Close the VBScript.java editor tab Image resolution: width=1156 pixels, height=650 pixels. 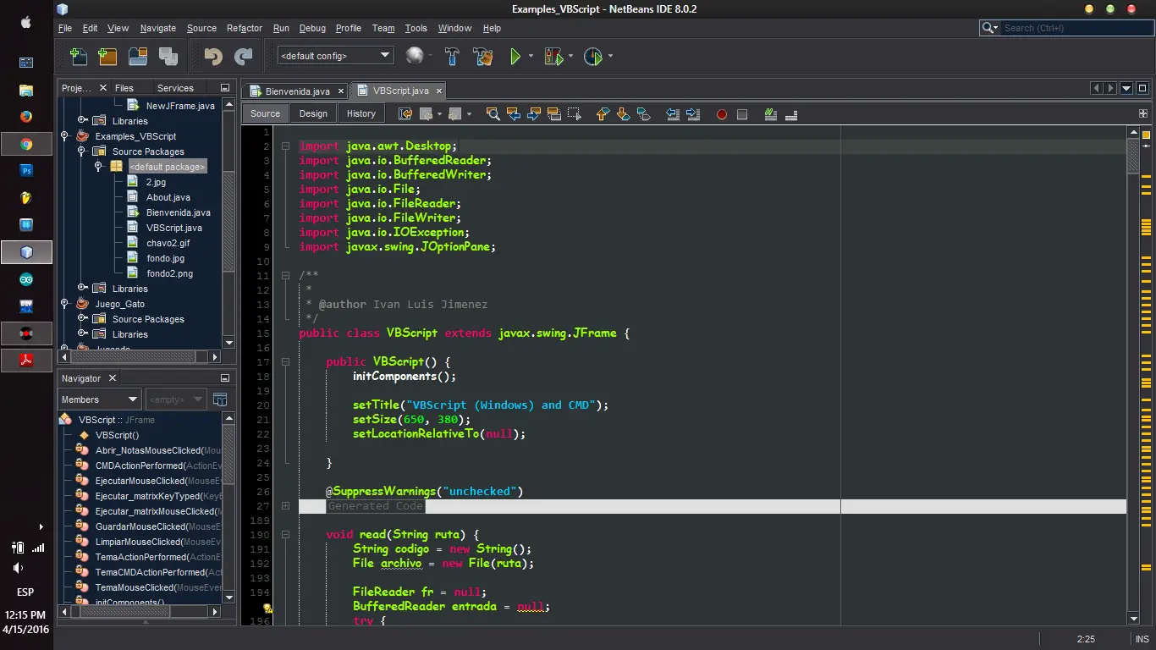coord(439,91)
